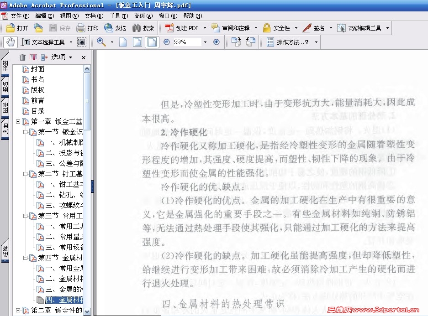Click the 发送 email globe icon
This screenshot has width=428, height=316.
click(109, 28)
